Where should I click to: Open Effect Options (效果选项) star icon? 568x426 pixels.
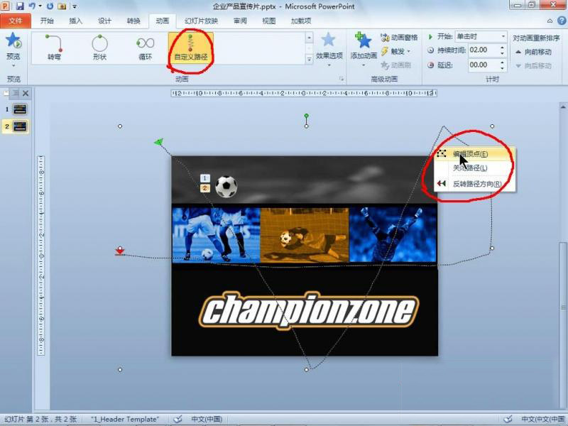point(328,40)
